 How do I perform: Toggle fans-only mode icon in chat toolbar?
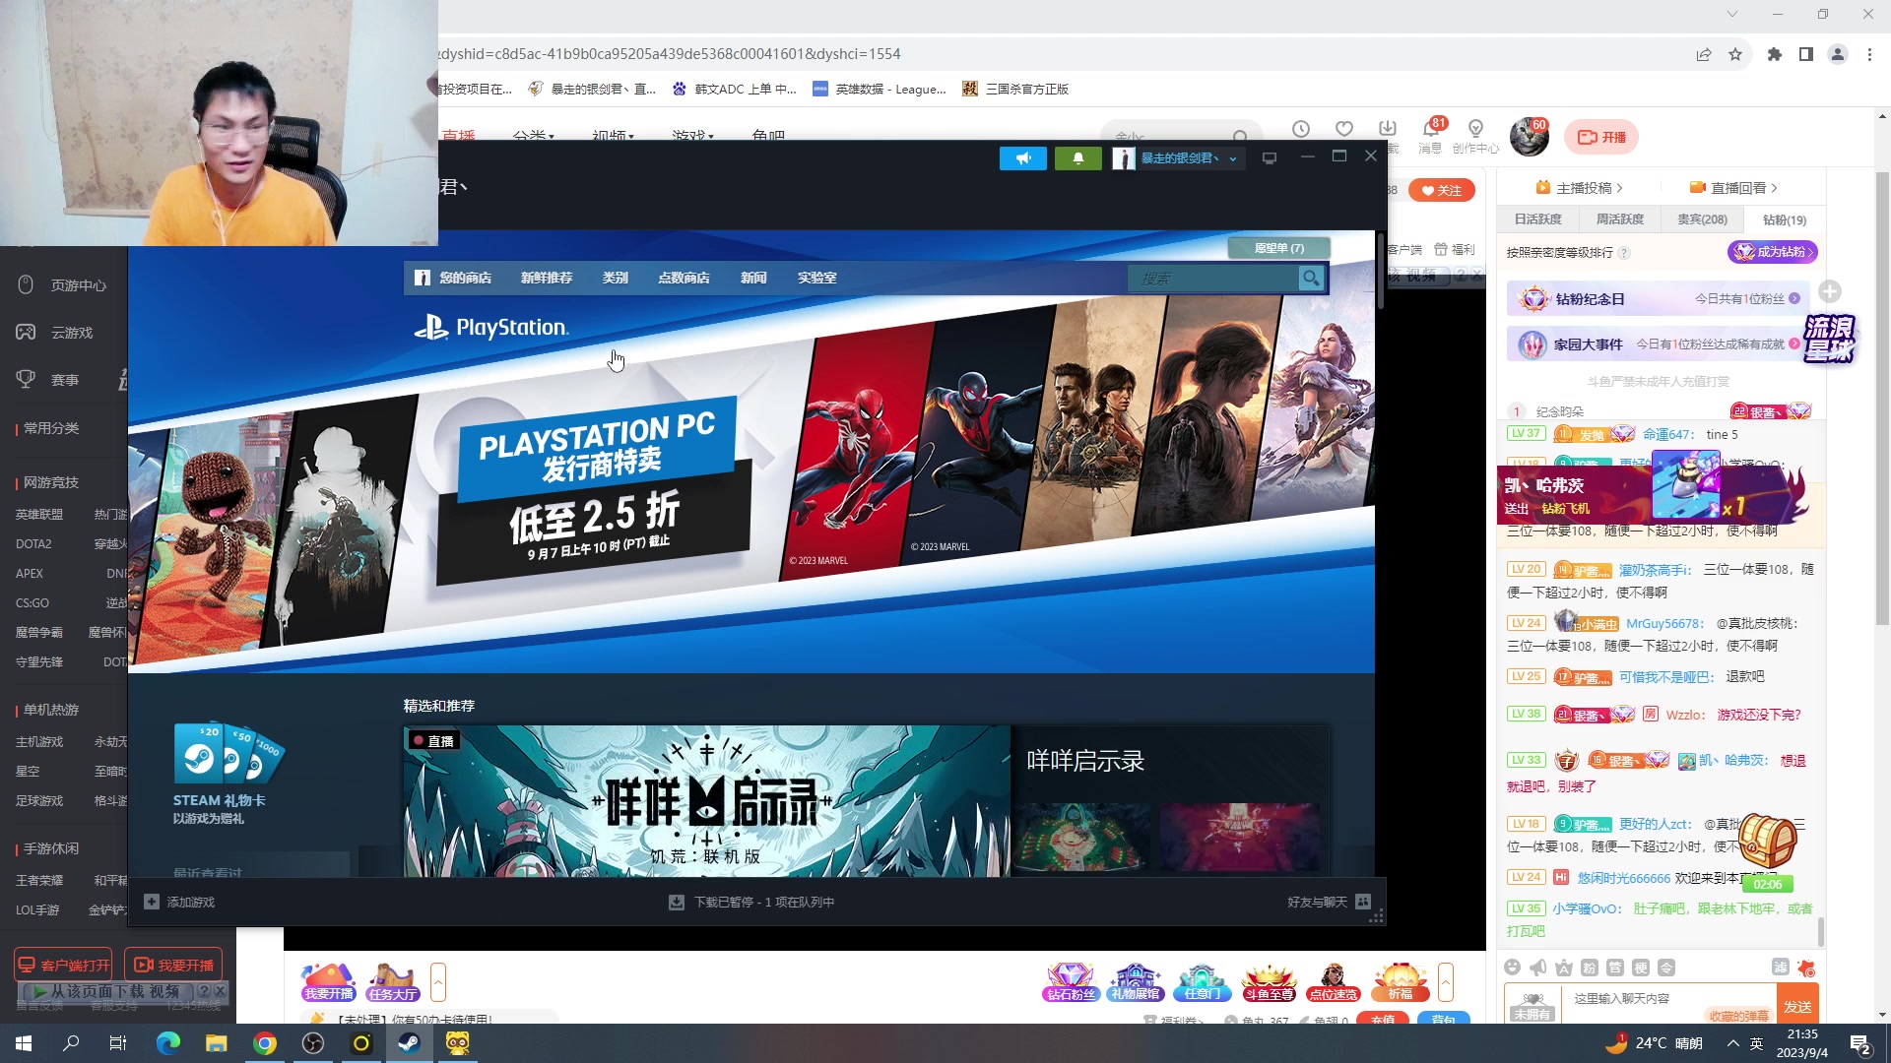(1589, 969)
